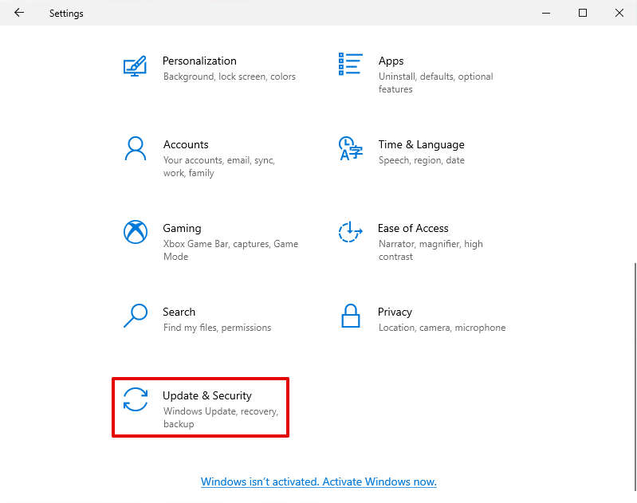The image size is (637, 503).
Task: Open the Search heading
Action: 179,312
